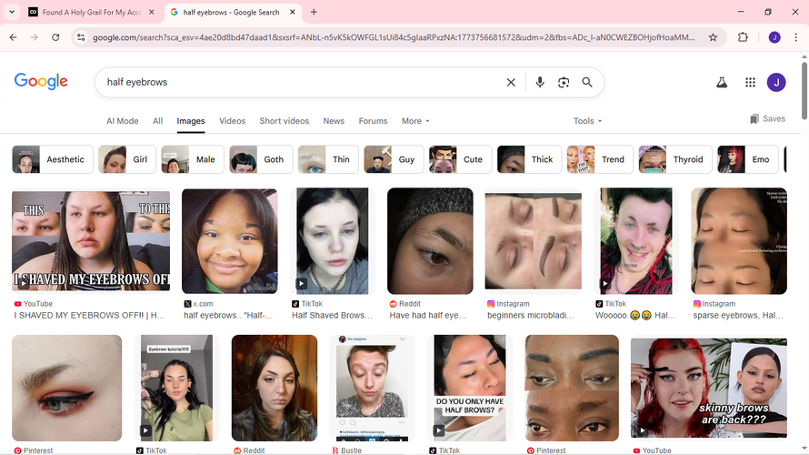
Task: Filter images by Goth chip
Action: (261, 159)
